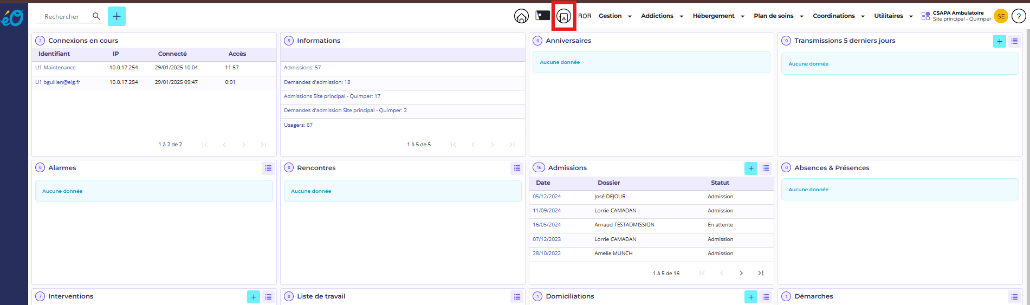Open the 05/12/2024 admission entry
The width and height of the screenshot is (1030, 305).
(547, 197)
